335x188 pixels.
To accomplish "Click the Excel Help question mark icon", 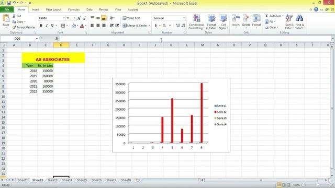I will click(316, 9).
